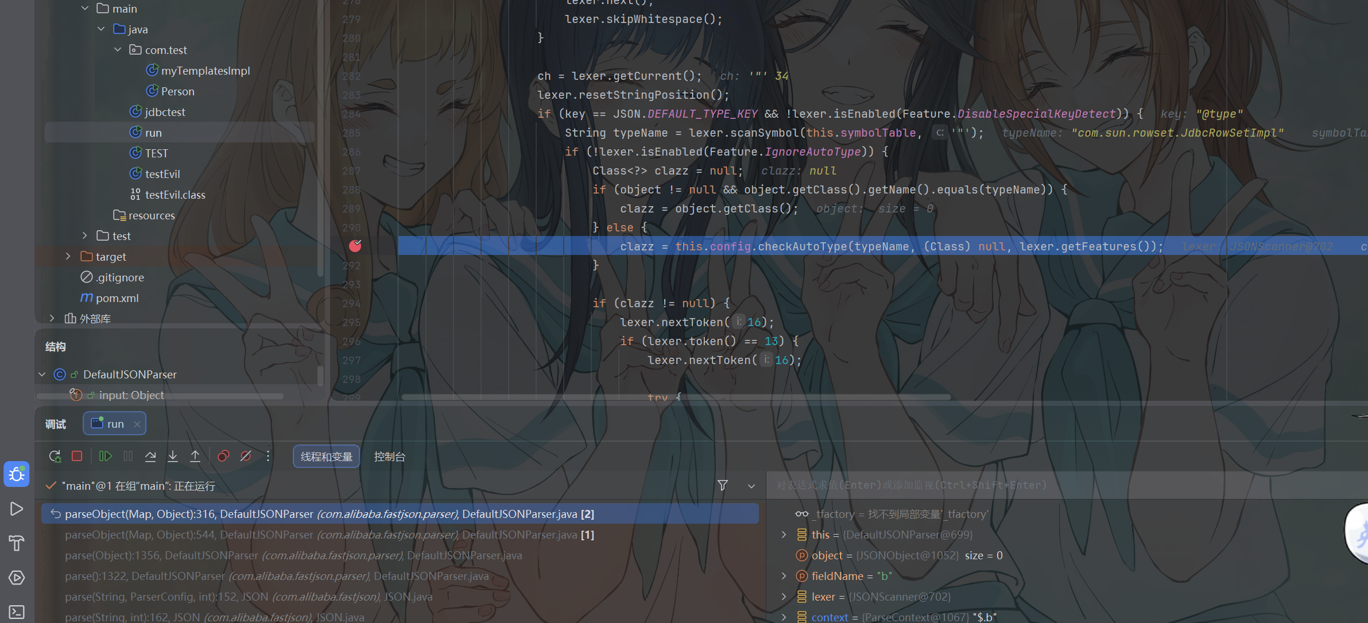Viewport: 1368px width, 623px height.
Task: Select the 线程和变量 tab
Action: click(x=327, y=456)
